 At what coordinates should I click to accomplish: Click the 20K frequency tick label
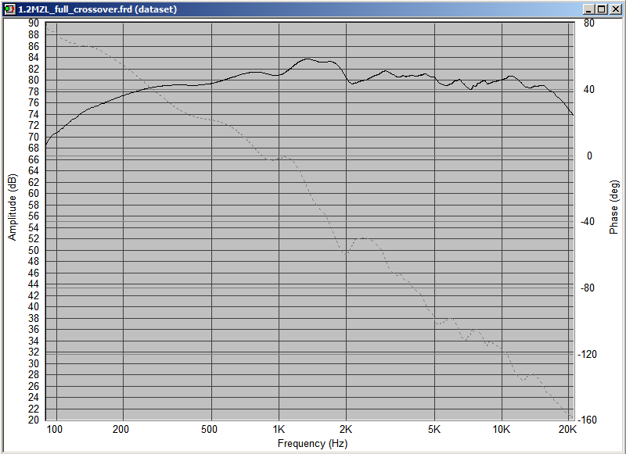pyautogui.click(x=568, y=429)
